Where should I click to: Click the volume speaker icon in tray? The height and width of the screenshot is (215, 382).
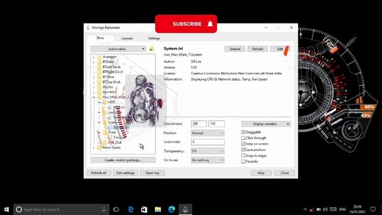pyautogui.click(x=325, y=210)
